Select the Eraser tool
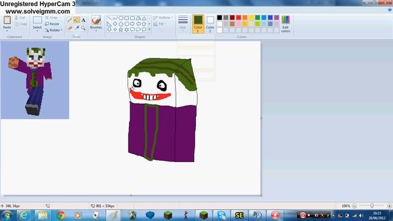This screenshot has height=221, width=393. click(70, 28)
